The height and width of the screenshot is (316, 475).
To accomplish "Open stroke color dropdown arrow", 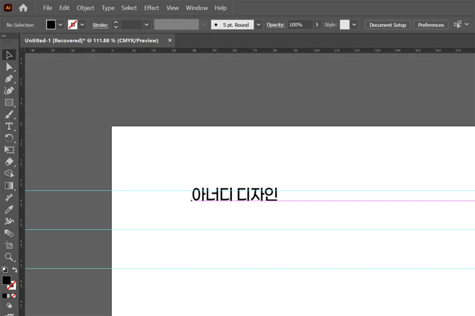I will click(82, 25).
